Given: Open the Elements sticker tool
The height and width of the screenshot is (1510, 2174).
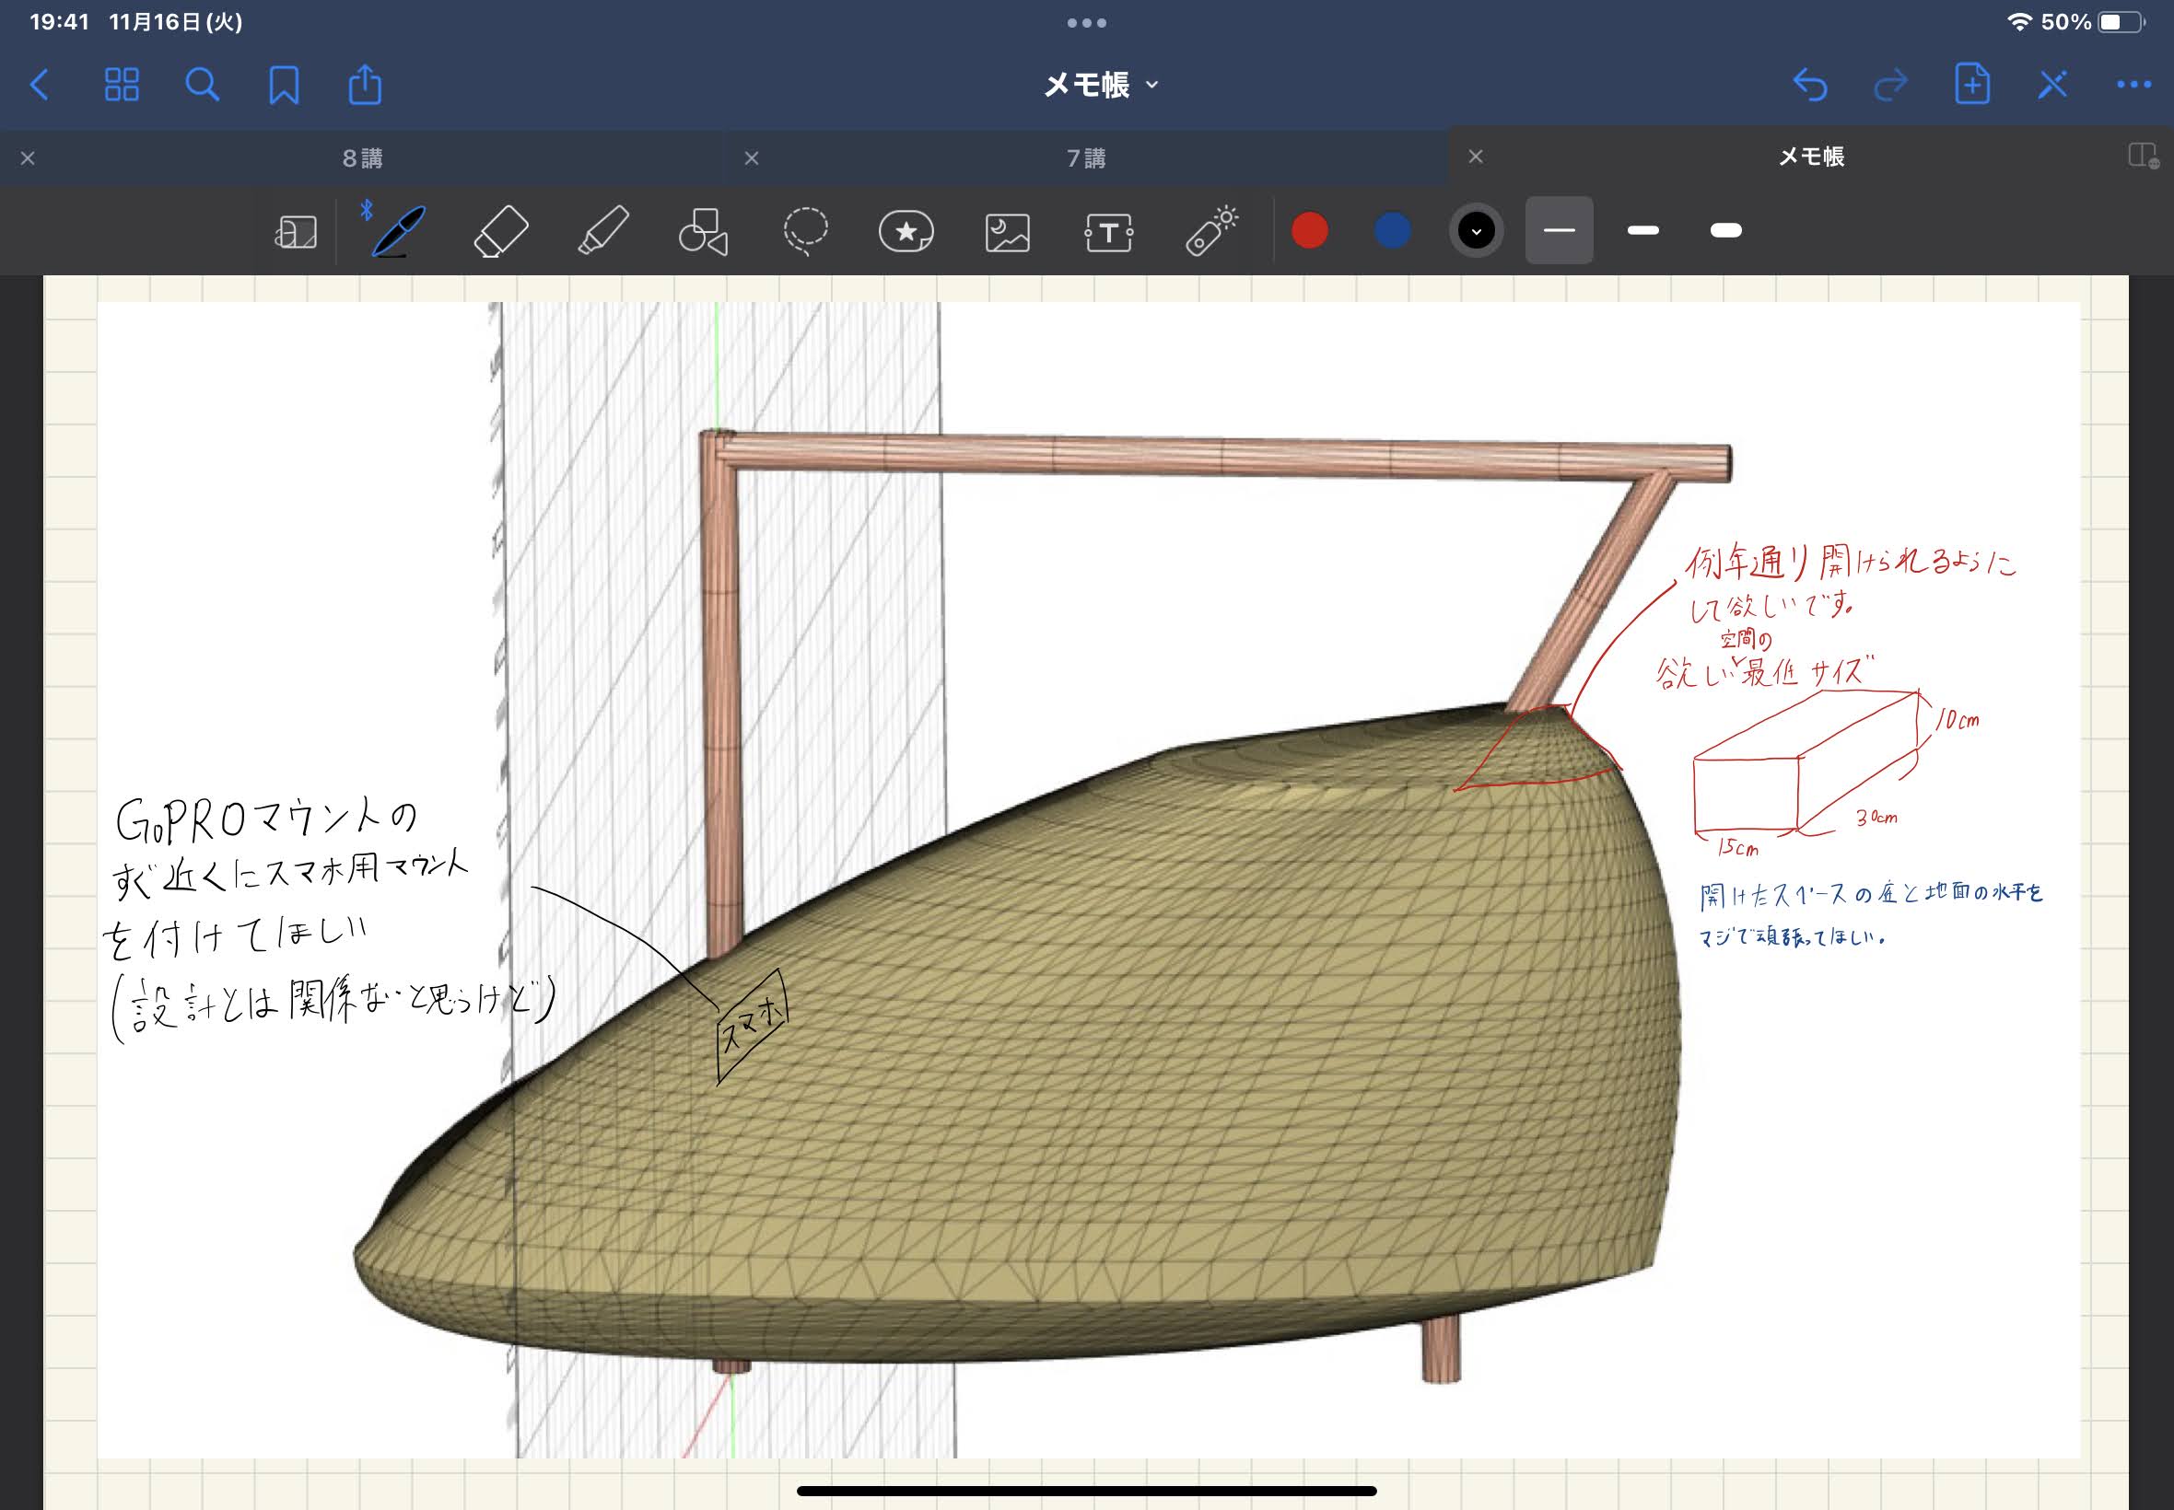Looking at the screenshot, I should (x=906, y=231).
